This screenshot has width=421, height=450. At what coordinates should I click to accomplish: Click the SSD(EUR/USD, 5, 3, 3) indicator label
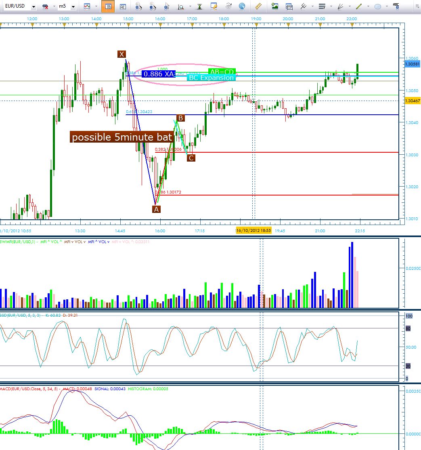click(20, 315)
